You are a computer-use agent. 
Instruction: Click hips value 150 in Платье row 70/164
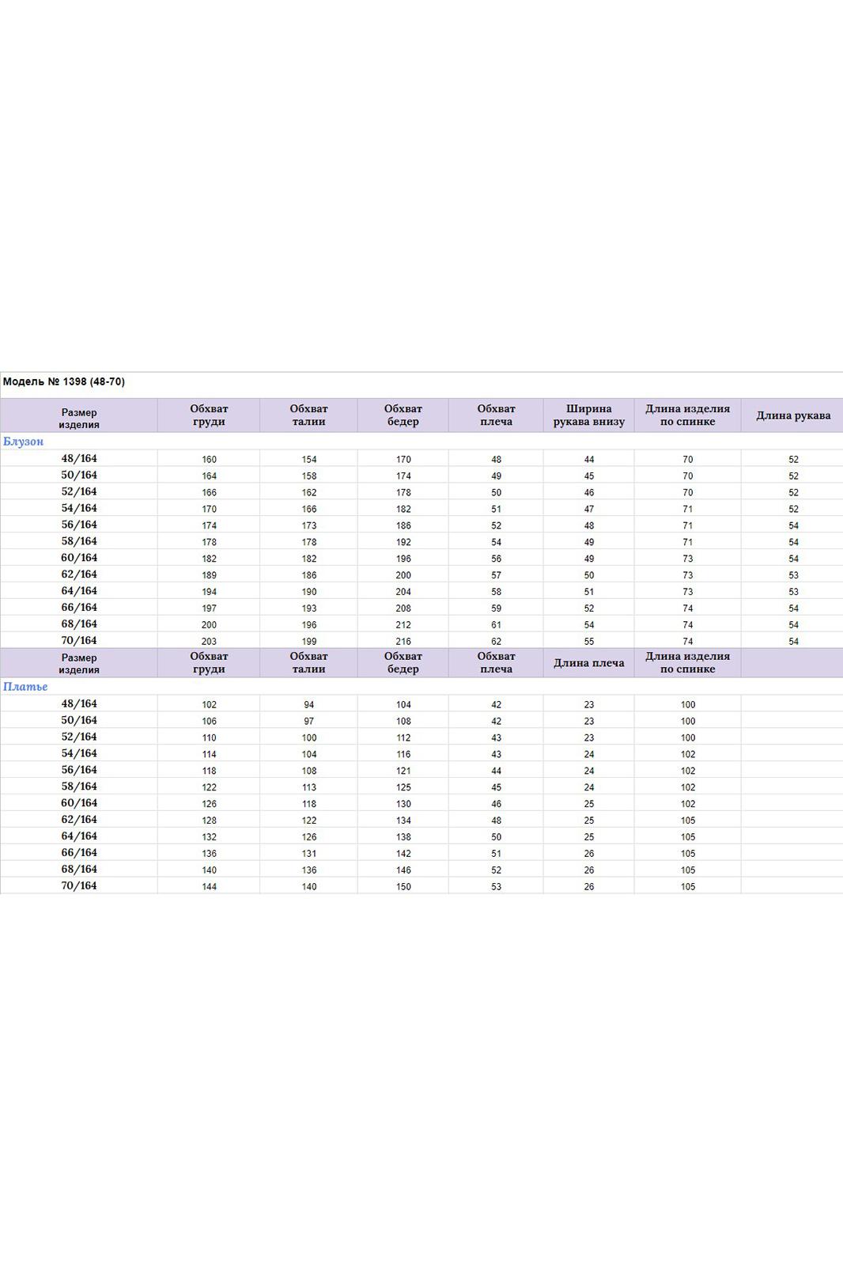click(403, 887)
